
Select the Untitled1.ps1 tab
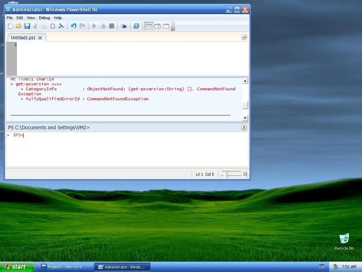(23, 38)
